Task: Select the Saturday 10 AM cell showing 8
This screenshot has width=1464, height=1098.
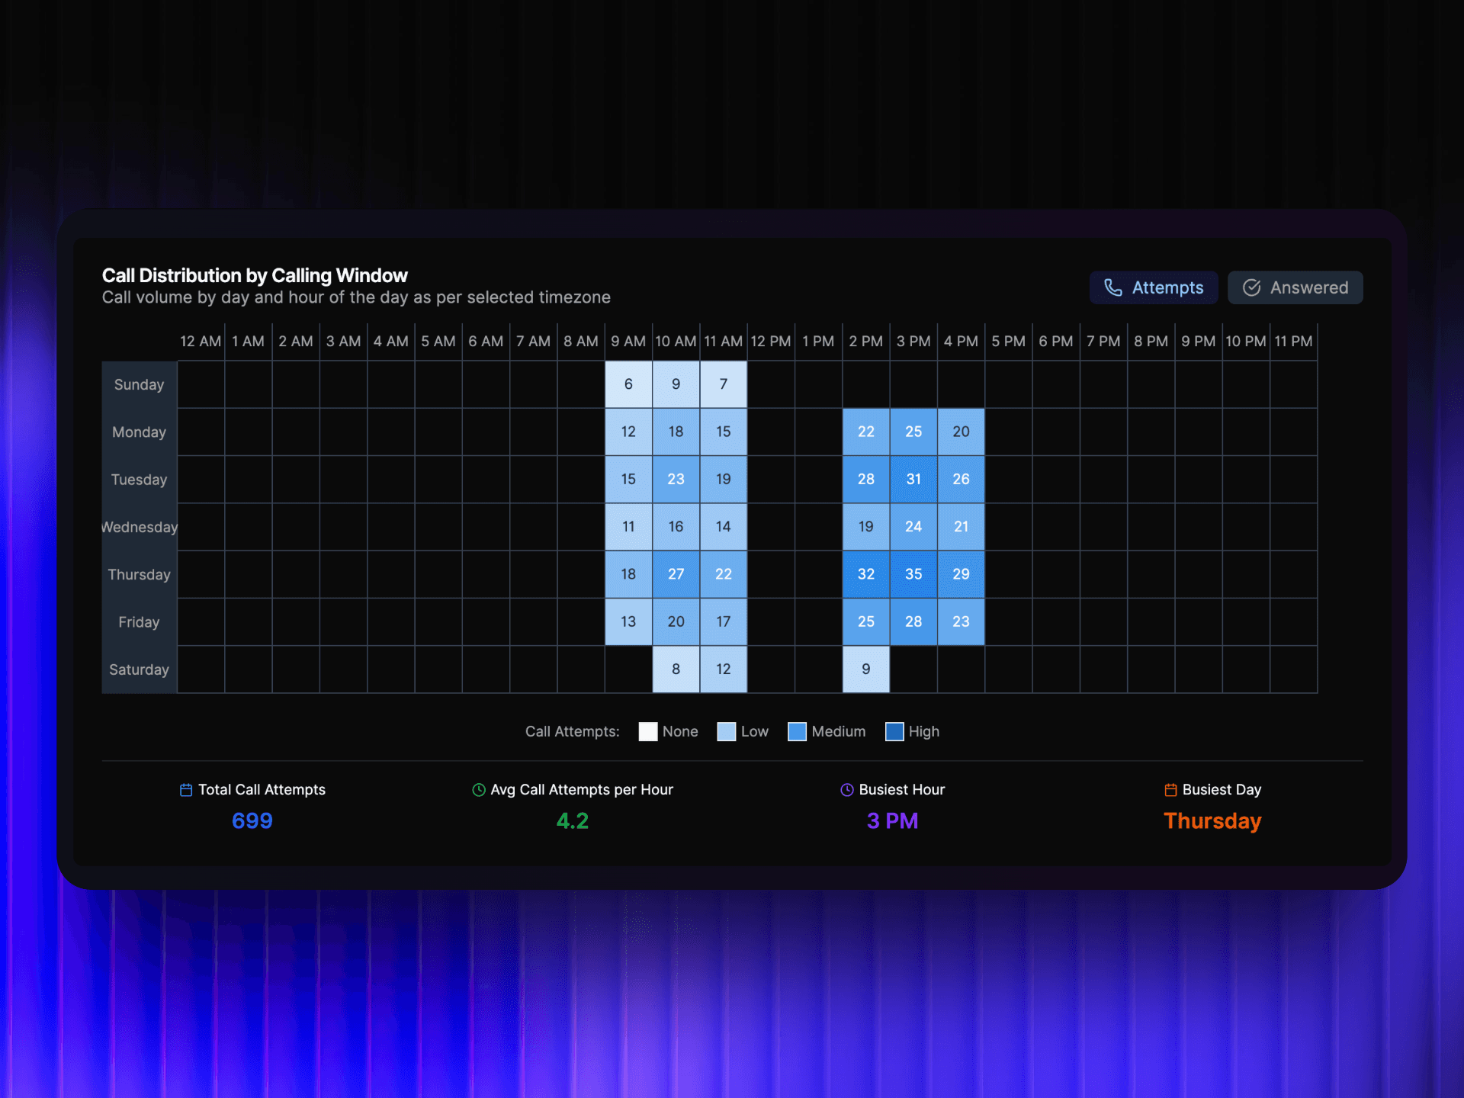Action: [676, 669]
